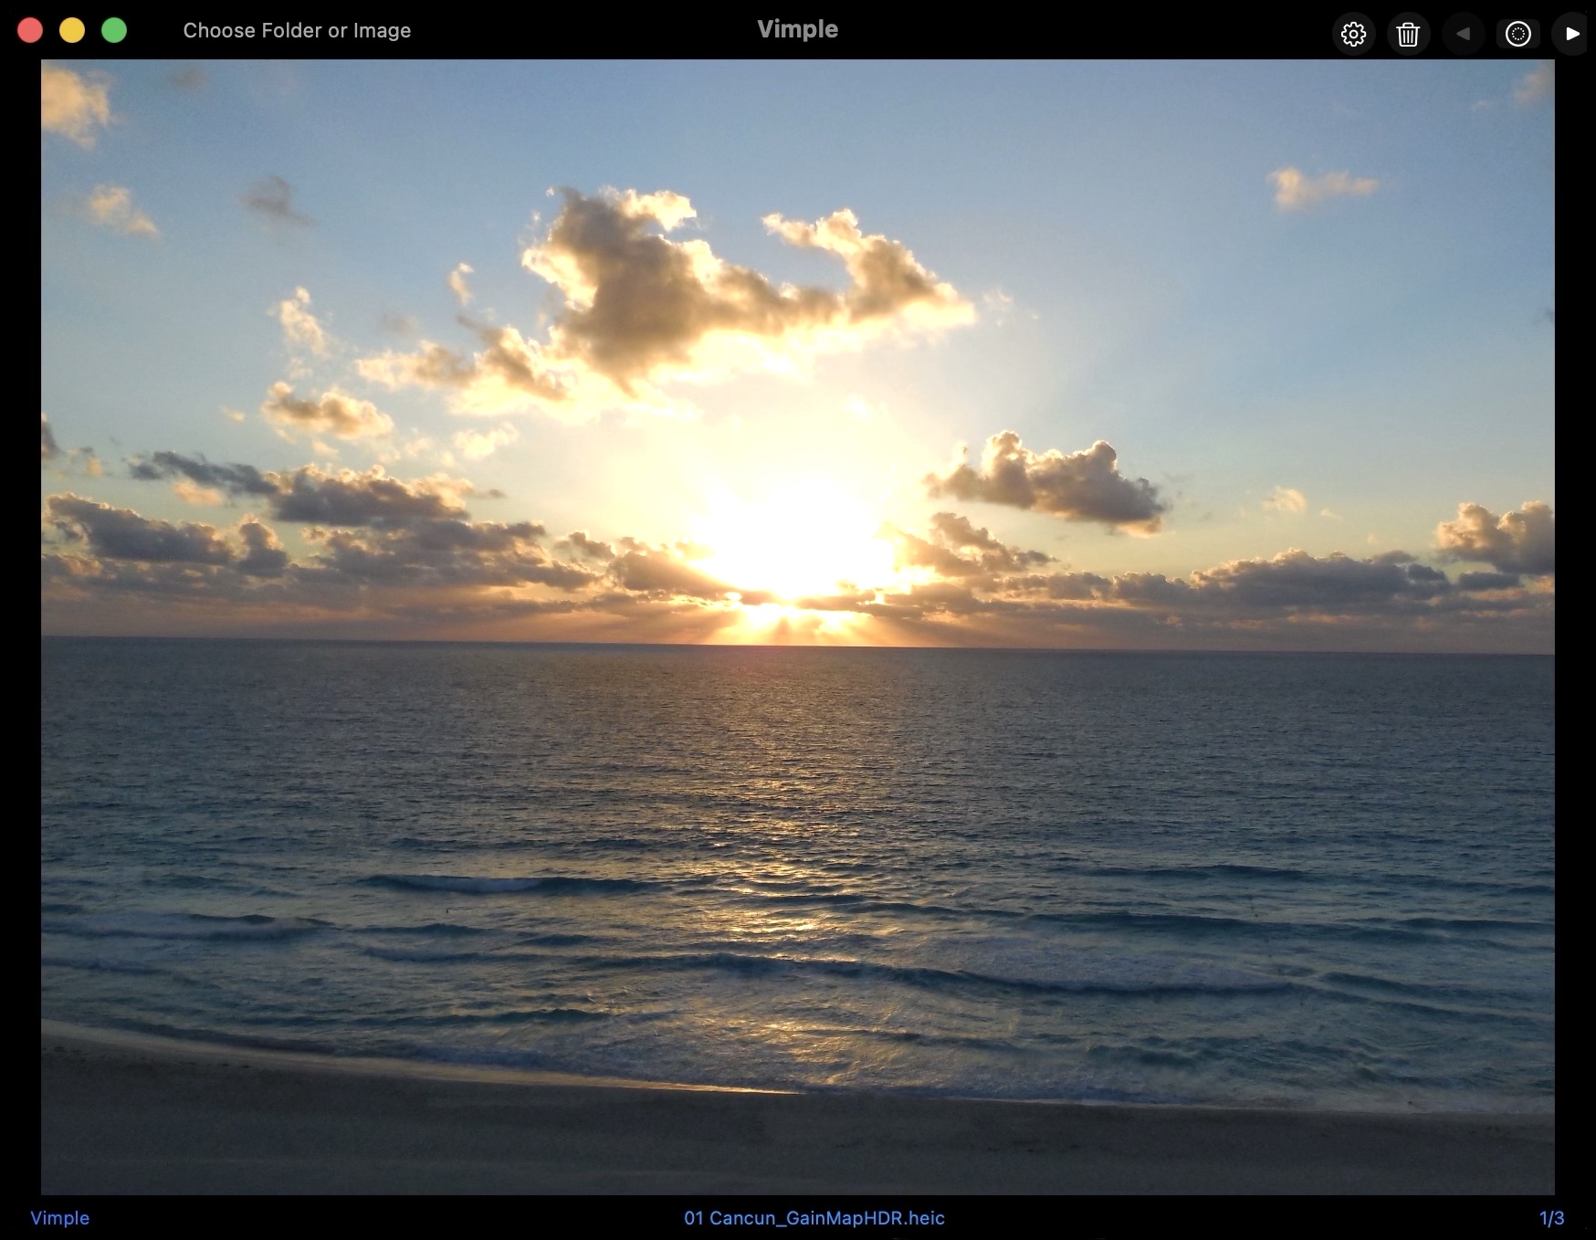
Task: Go to the previous image arrow
Action: (1464, 33)
